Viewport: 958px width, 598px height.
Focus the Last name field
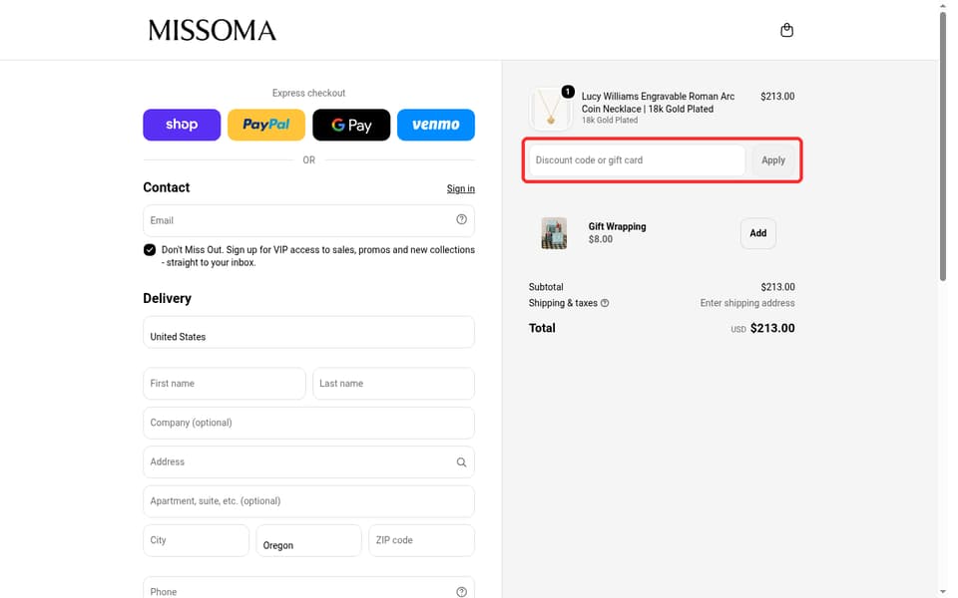click(x=393, y=383)
